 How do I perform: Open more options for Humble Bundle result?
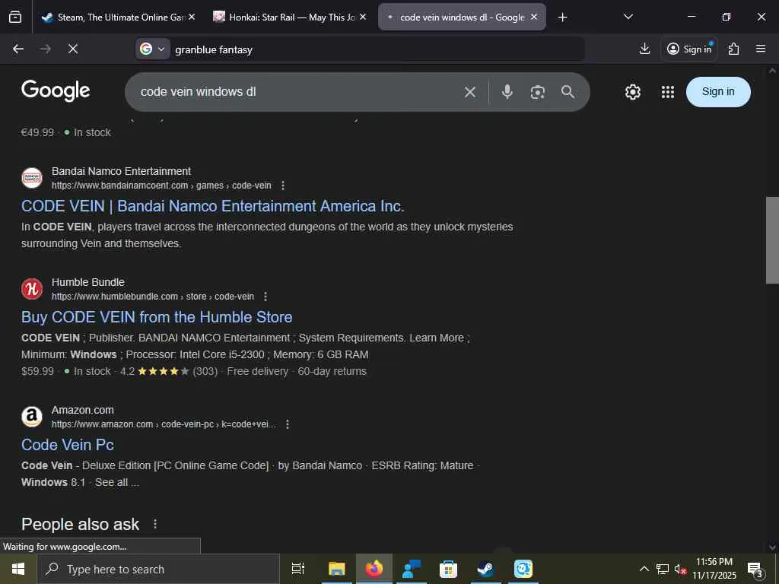pyautogui.click(x=265, y=297)
